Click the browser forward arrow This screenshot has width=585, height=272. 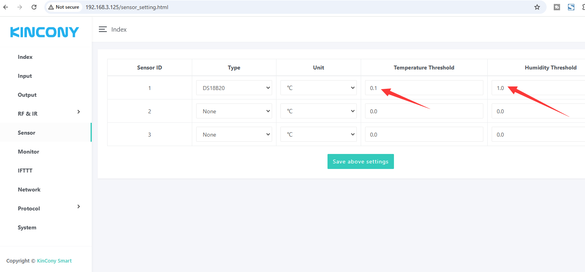click(20, 7)
